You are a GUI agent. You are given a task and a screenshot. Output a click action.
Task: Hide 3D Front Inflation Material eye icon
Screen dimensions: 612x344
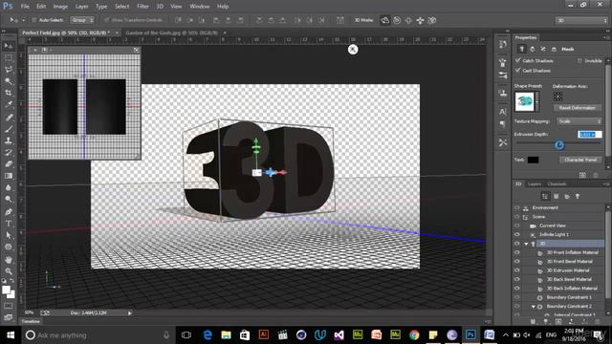tap(517, 252)
